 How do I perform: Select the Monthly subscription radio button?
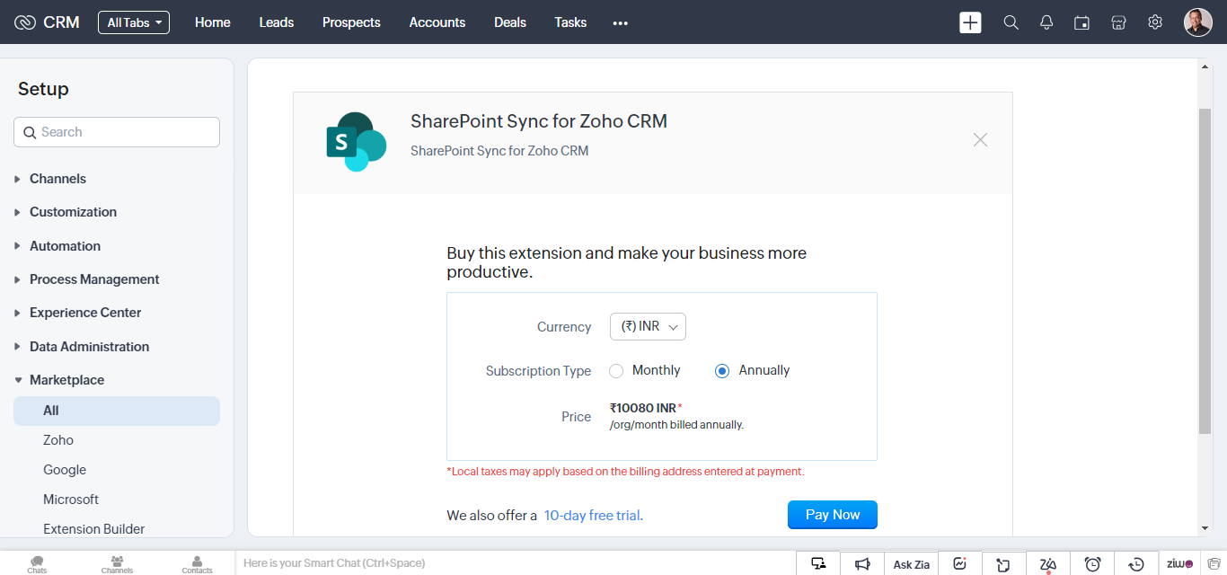click(616, 371)
